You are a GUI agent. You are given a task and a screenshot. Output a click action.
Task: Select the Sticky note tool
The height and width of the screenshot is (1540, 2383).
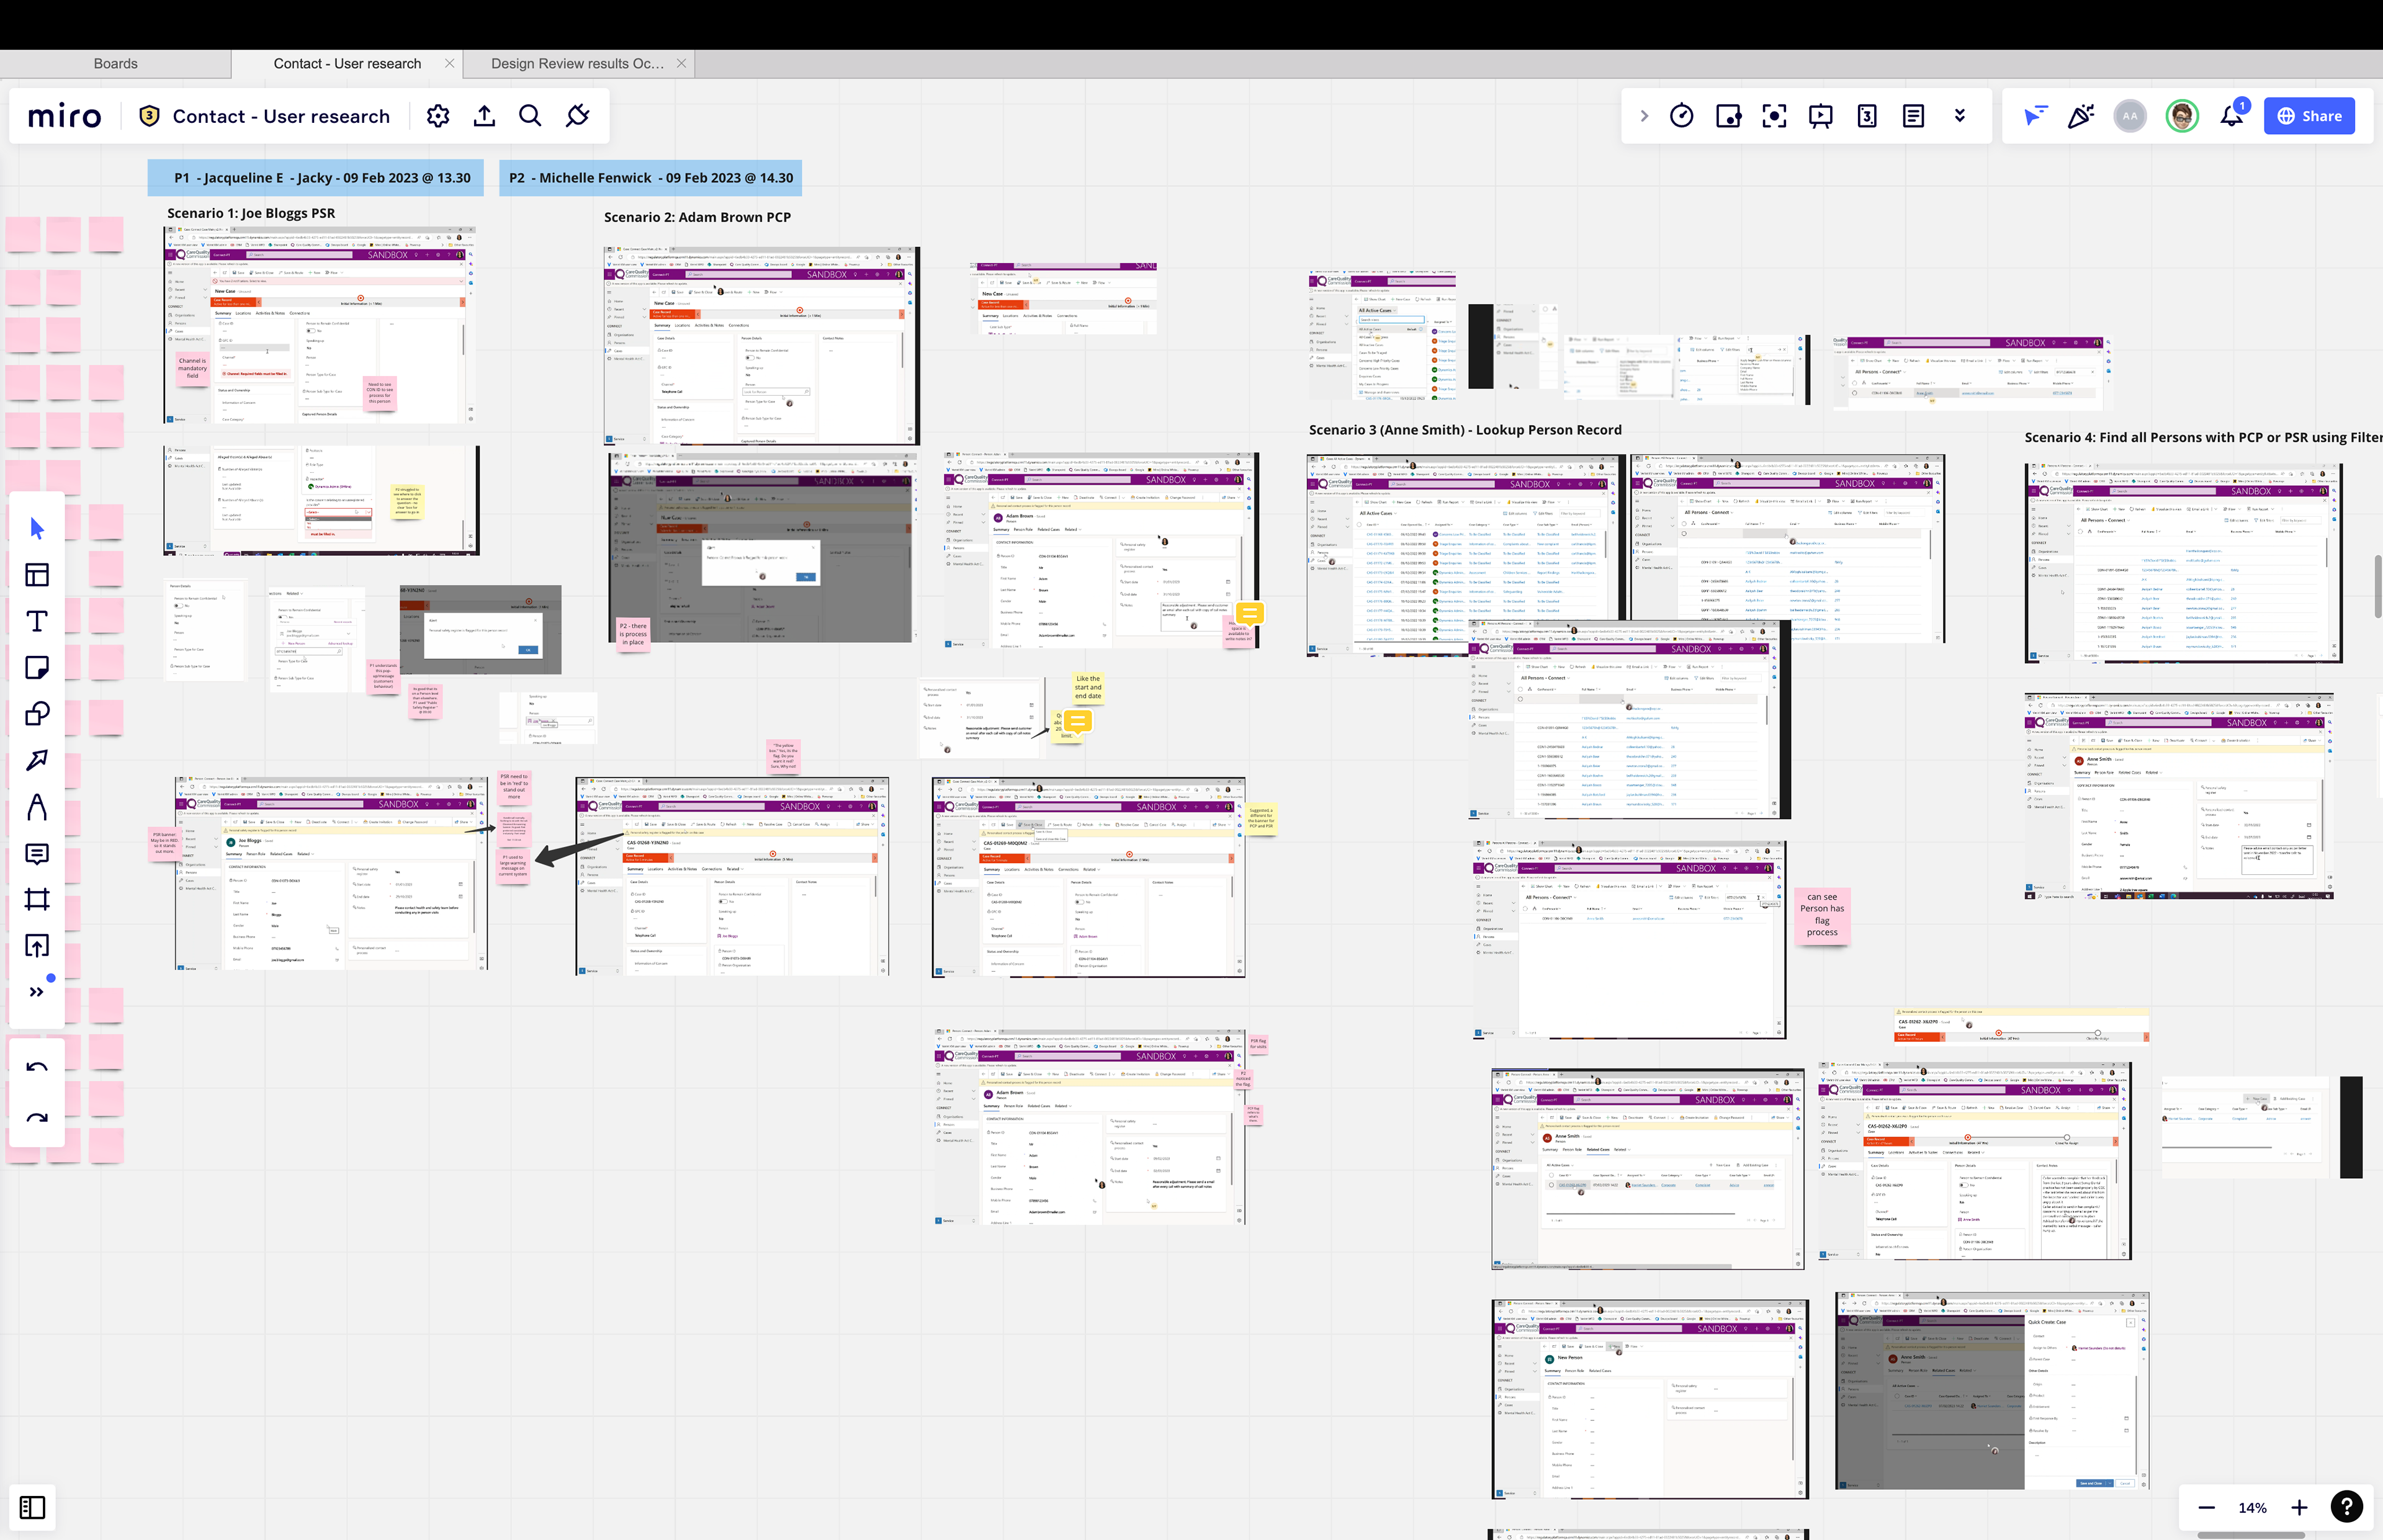[x=37, y=667]
